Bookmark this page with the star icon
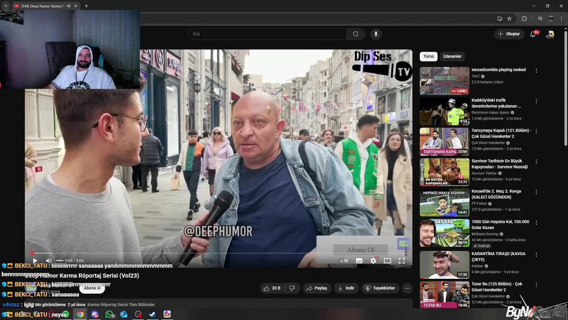This screenshot has width=568, height=320. [x=509, y=19]
